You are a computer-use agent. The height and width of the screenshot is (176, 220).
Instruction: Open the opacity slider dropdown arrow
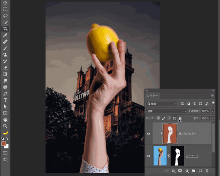pos(212,111)
